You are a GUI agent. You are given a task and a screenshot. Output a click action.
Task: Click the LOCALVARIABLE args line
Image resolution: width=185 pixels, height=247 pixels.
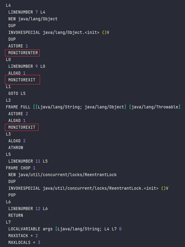click(x=65, y=229)
